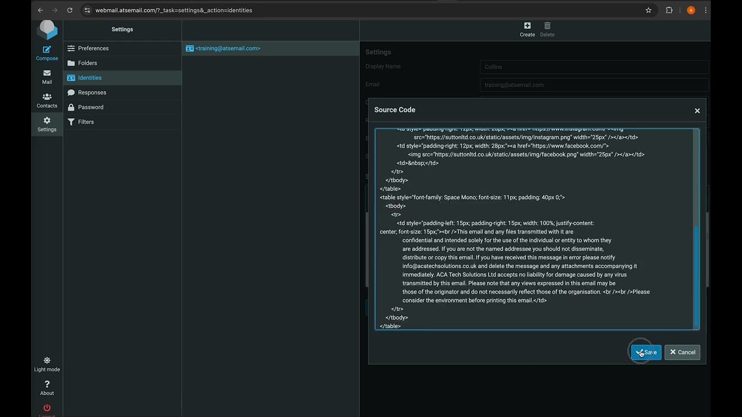Close the Source Code dialog
The image size is (742, 417).
697,111
